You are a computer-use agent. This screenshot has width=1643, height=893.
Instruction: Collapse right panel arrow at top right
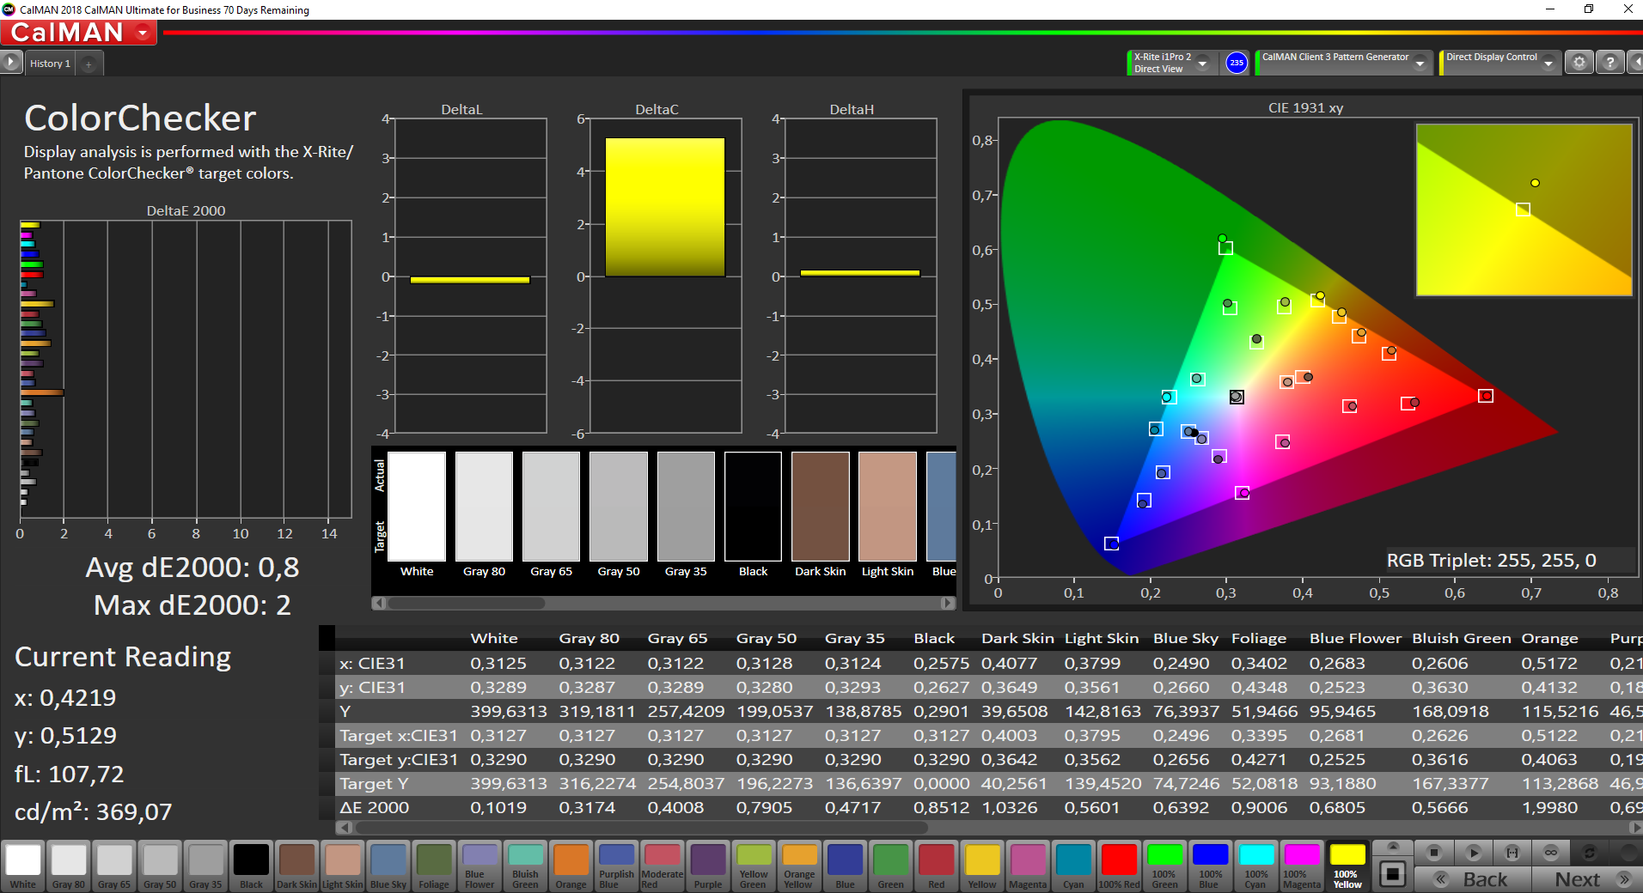(x=1635, y=63)
